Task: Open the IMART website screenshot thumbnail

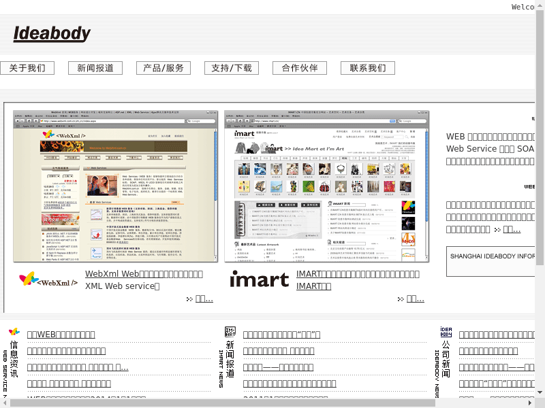Action: point(327,186)
